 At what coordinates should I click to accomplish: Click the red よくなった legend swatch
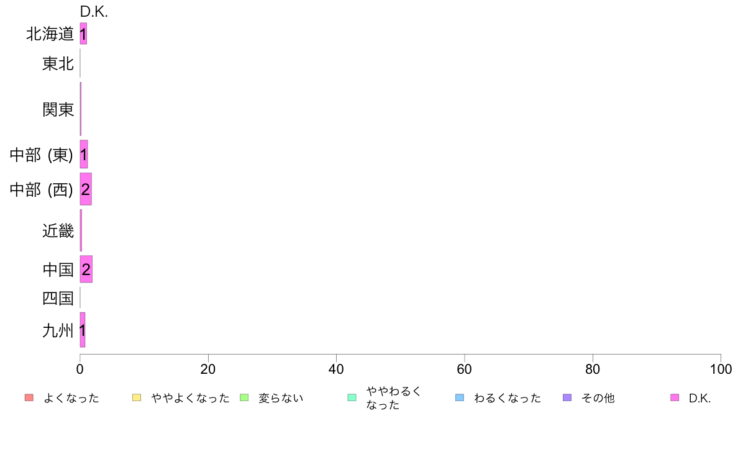pos(29,397)
